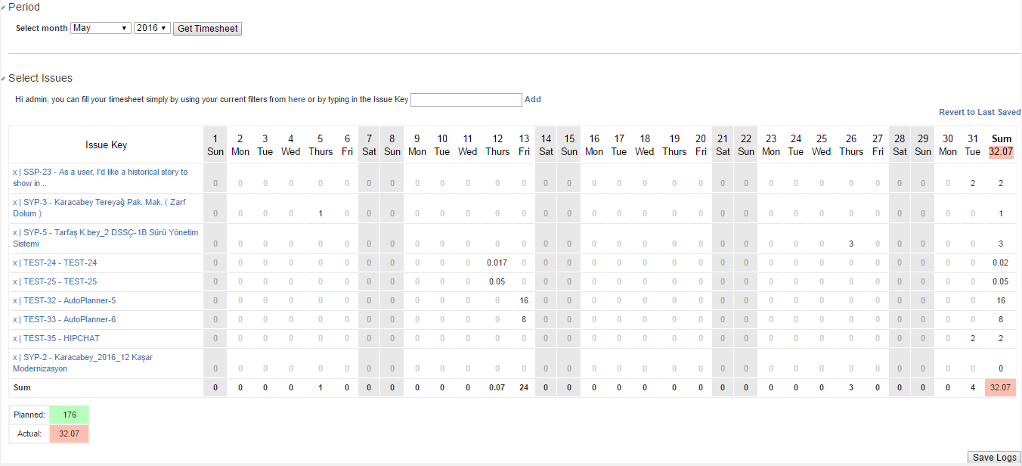
Task: Click Revert to Last Saved link
Action: [980, 112]
